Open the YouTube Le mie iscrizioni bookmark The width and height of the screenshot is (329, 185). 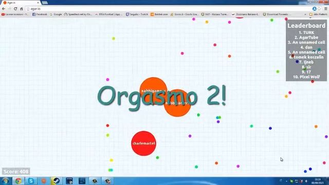point(15,14)
